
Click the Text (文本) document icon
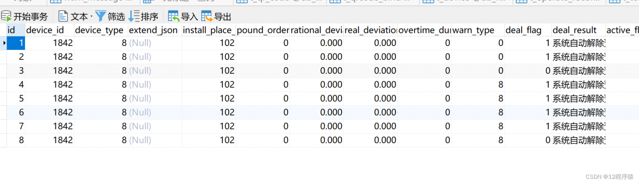(63, 16)
